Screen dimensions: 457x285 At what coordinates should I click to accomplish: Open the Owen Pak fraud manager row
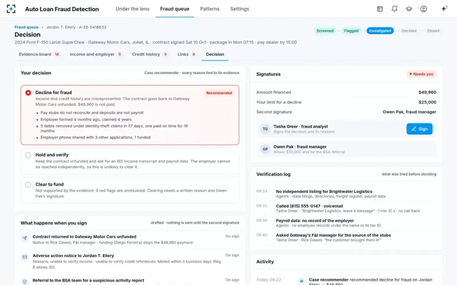point(346,149)
